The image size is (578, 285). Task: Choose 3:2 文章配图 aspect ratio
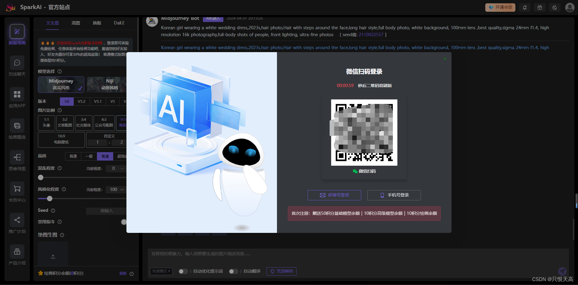(x=65, y=123)
